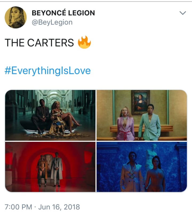Viewport: 192px width, 212px height.
Task: Click the Mona Lisa painting in the photo
Action: pos(141,102)
